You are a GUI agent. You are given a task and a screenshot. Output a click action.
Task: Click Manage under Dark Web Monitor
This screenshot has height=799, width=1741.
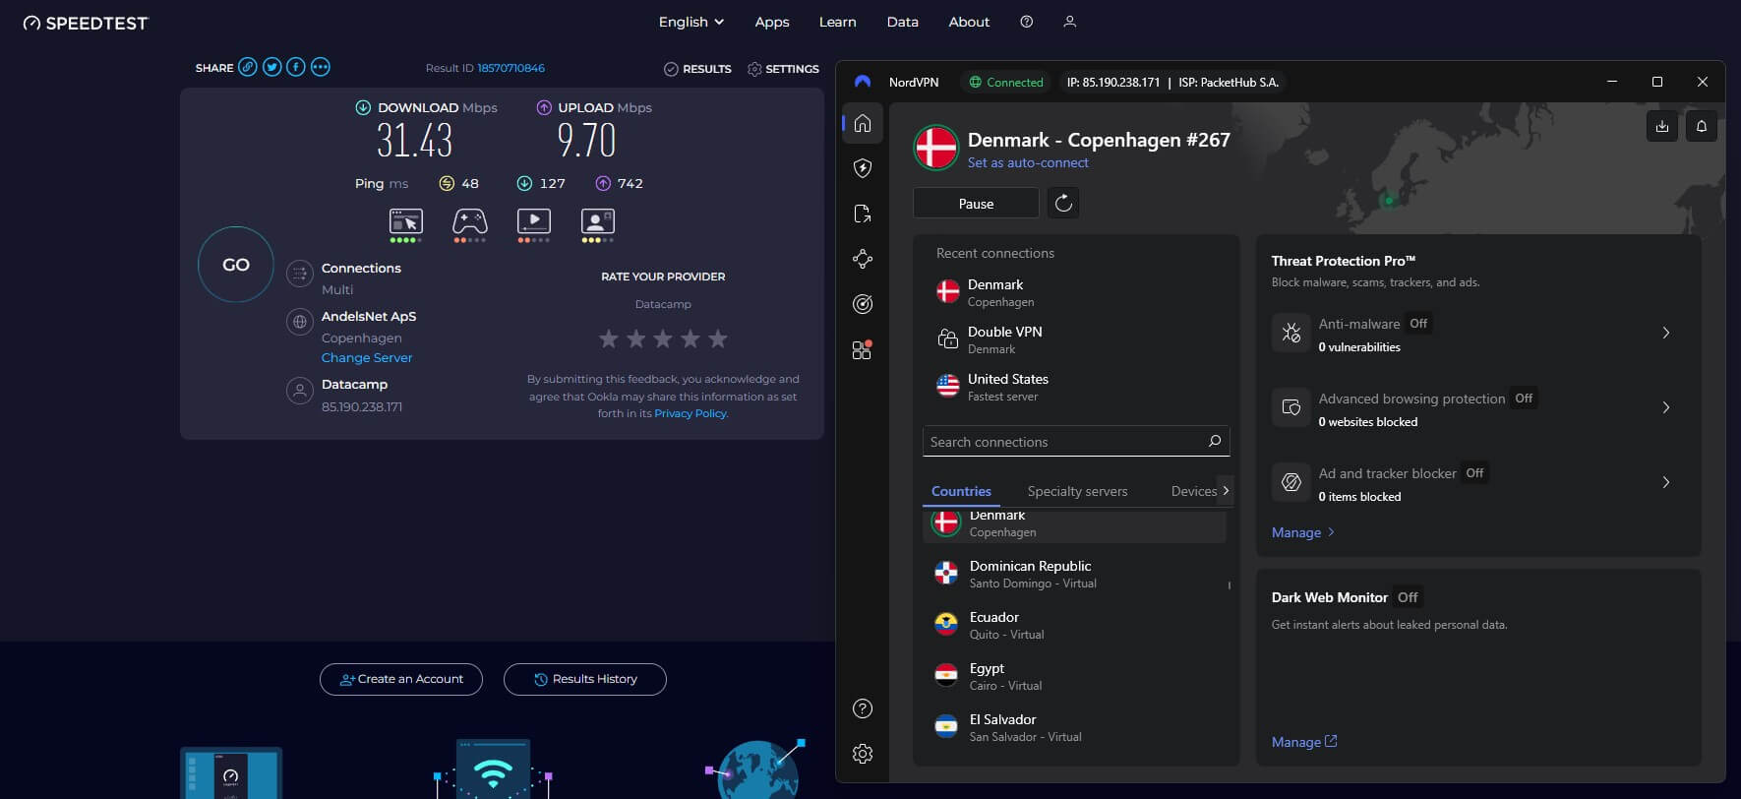click(x=1304, y=742)
